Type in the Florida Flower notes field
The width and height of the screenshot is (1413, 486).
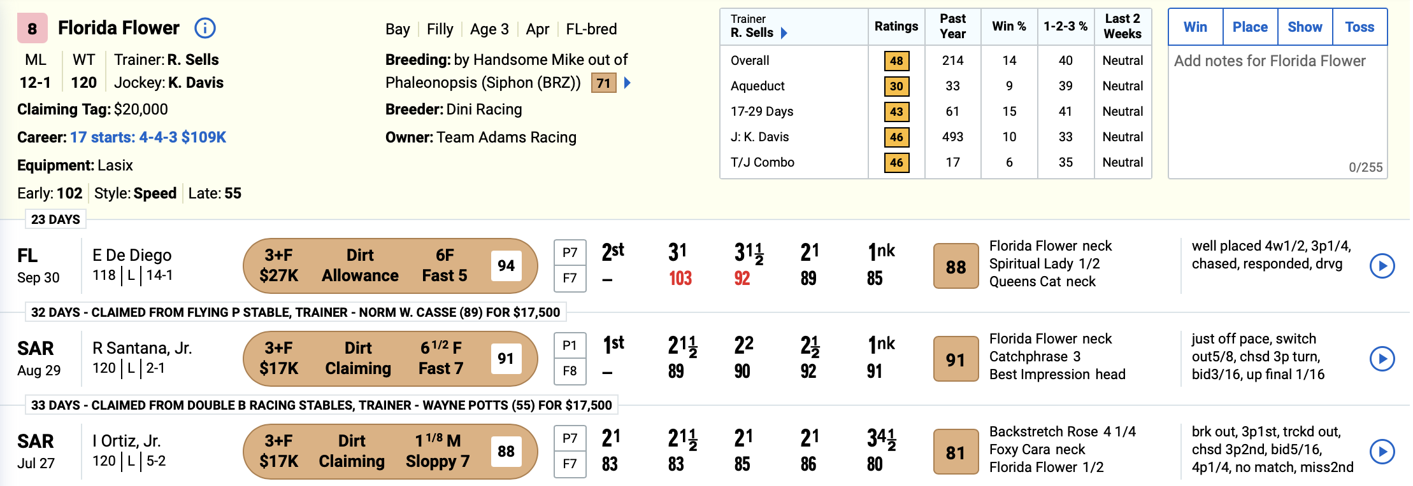tap(1277, 108)
